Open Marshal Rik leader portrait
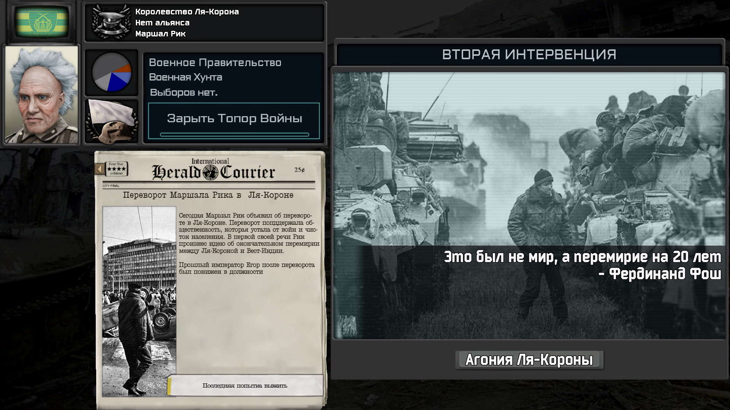The width and height of the screenshot is (730, 410). [41, 95]
